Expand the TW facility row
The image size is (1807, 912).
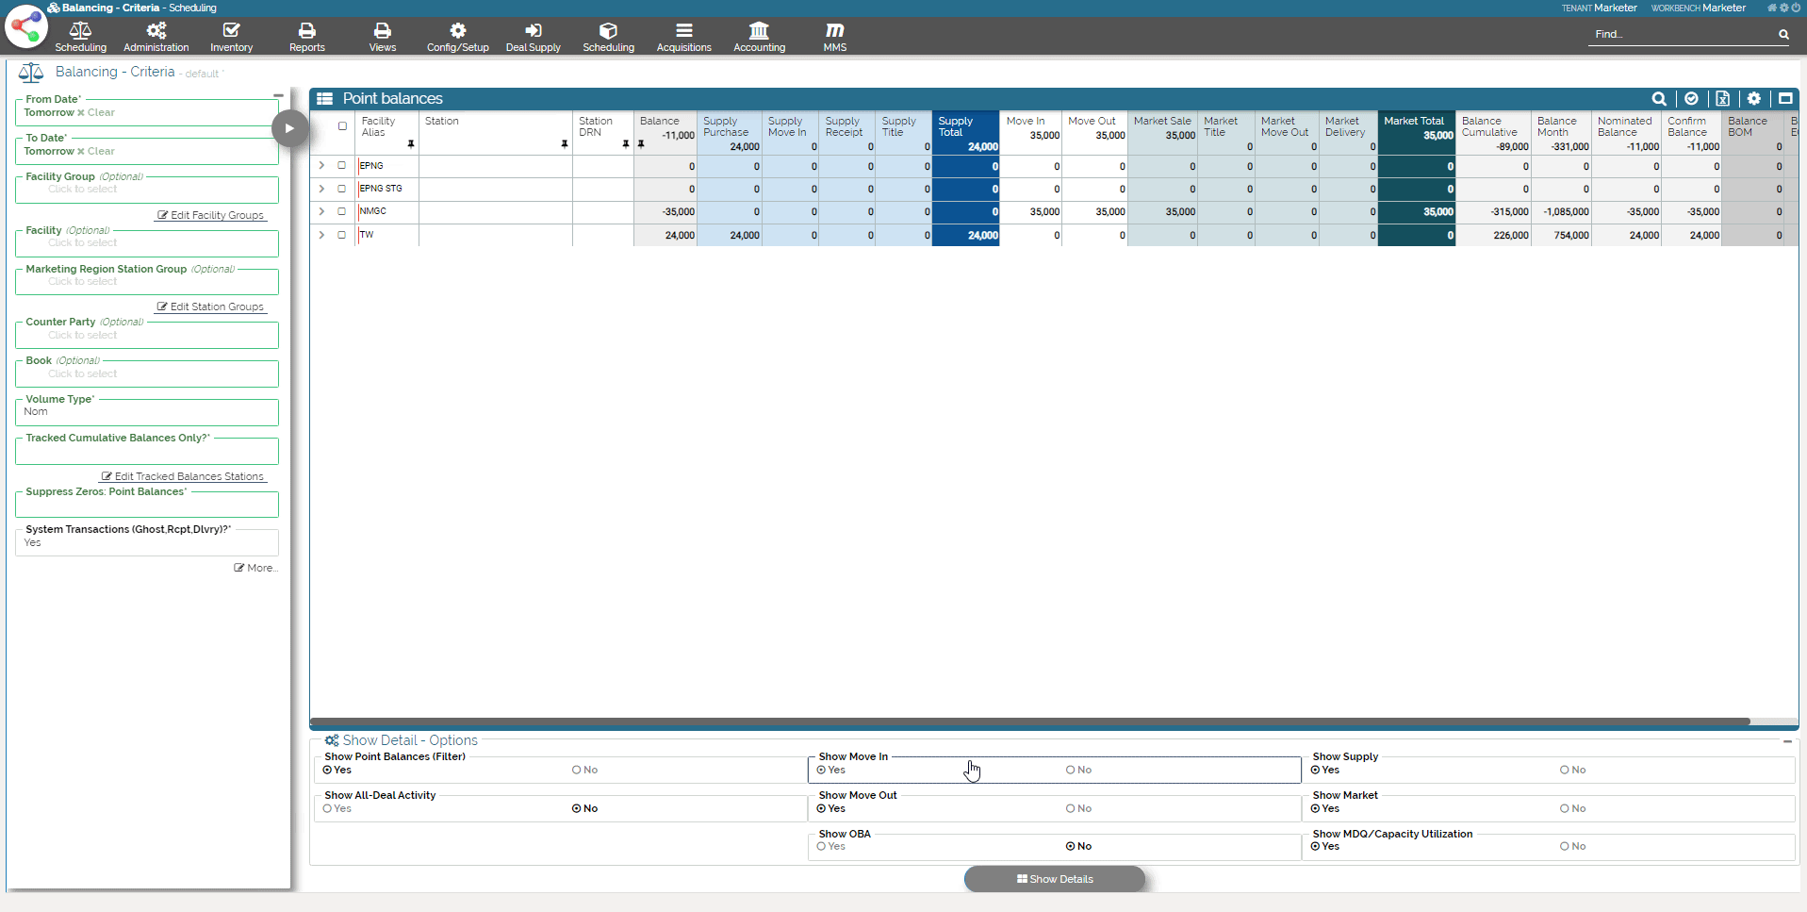click(321, 236)
